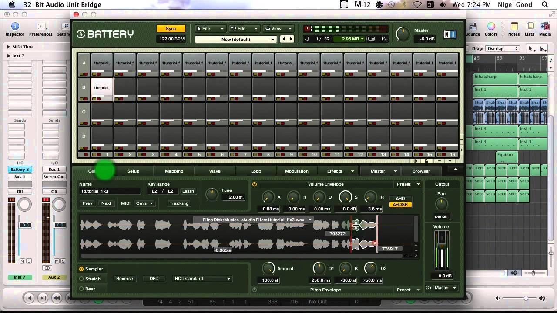Click the matrix lock icon
This screenshot has width=557, height=313.
(x=426, y=161)
